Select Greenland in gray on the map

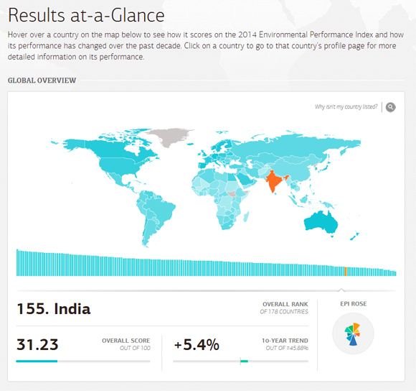[170, 137]
